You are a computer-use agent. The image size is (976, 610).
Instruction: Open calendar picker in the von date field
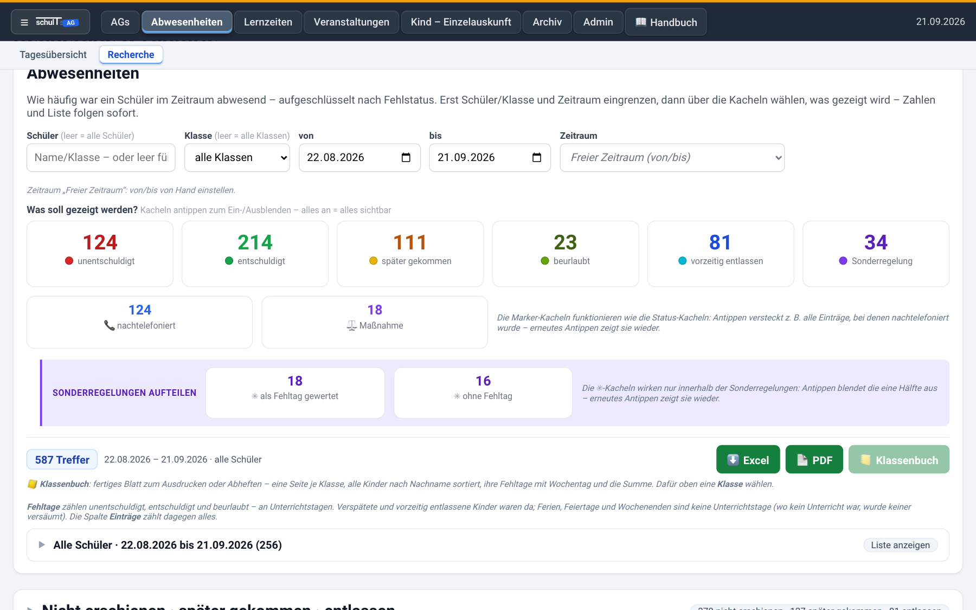[406, 157]
